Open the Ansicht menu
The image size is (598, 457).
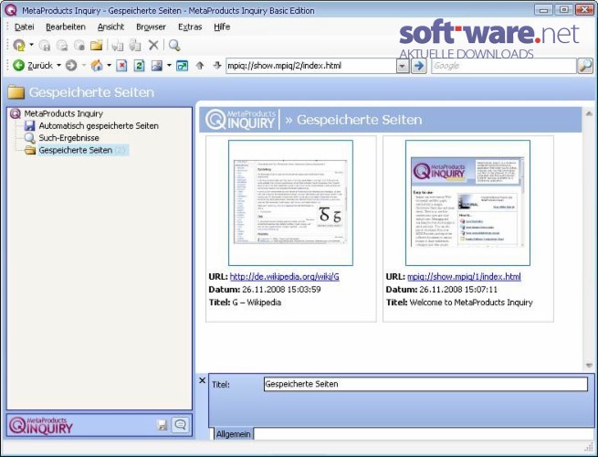[110, 27]
